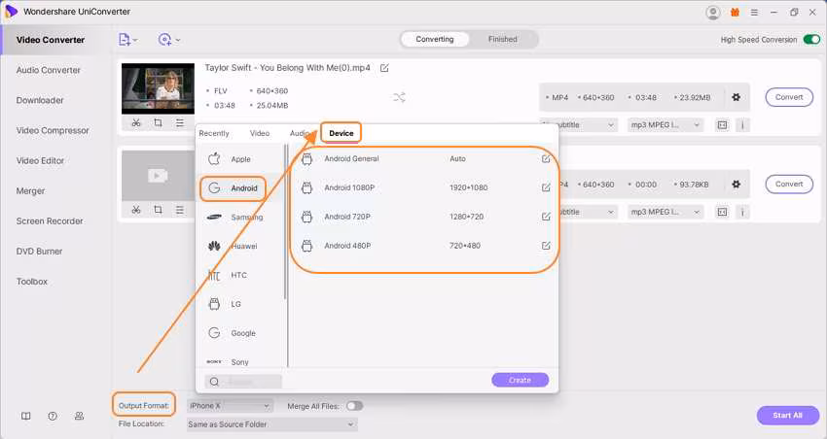Select Google device category
The image size is (827, 439).
pos(241,333)
